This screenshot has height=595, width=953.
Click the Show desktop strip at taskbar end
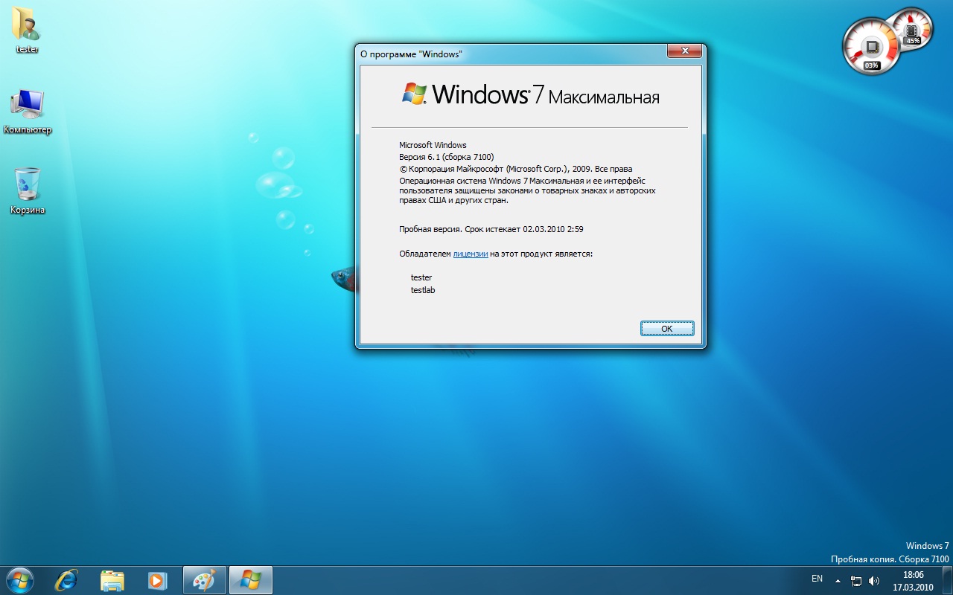point(947,580)
